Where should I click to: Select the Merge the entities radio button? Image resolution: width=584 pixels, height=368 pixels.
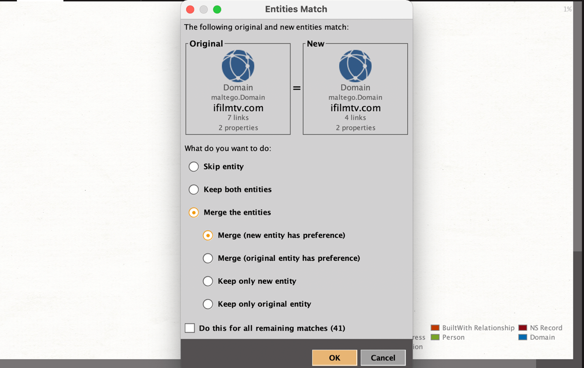[x=194, y=212]
